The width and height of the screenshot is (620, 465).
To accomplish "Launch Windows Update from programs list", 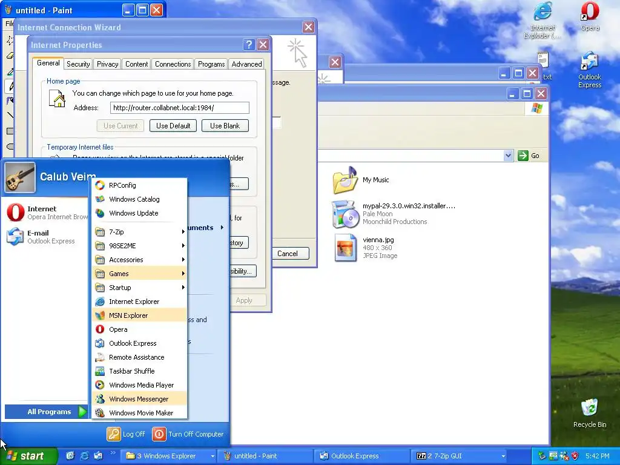I will tap(139, 213).
